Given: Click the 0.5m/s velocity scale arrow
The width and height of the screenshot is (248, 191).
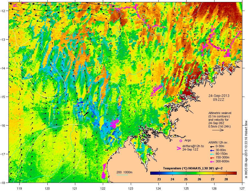Looking at the screenshot, I should click(218, 130).
